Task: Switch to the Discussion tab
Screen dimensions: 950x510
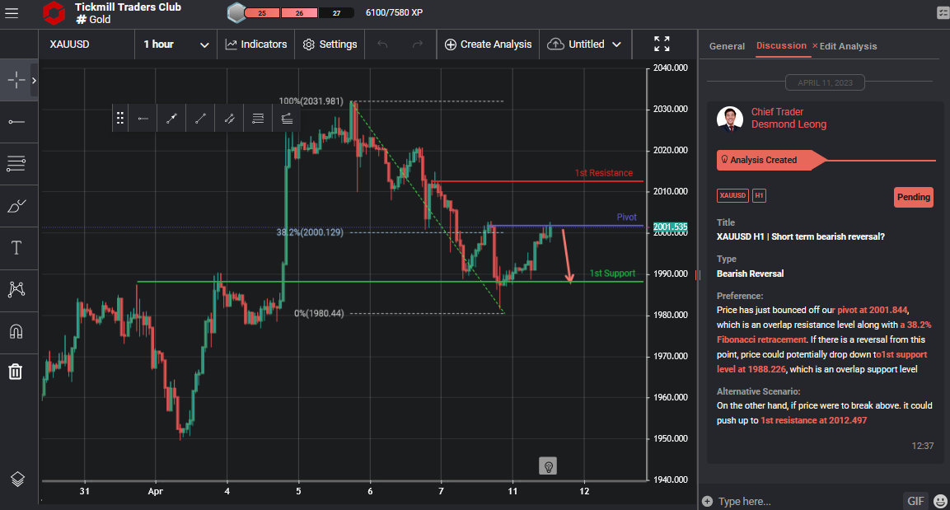Action: click(781, 45)
